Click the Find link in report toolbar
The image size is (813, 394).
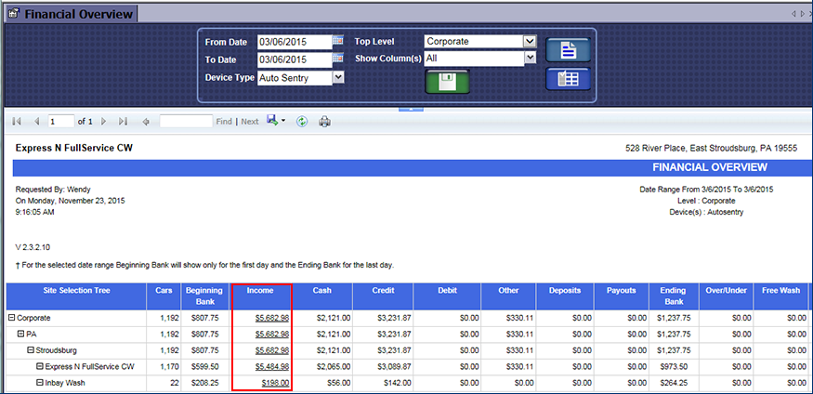[x=224, y=122]
